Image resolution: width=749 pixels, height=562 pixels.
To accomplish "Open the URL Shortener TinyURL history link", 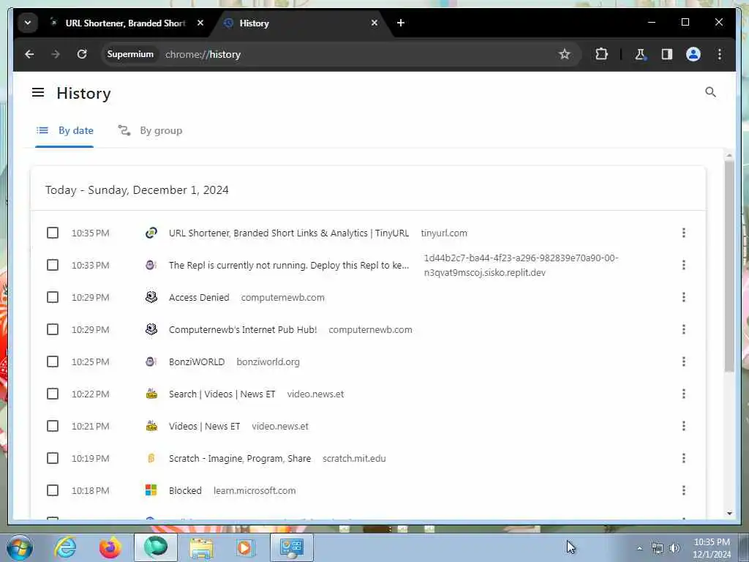I will [x=288, y=233].
